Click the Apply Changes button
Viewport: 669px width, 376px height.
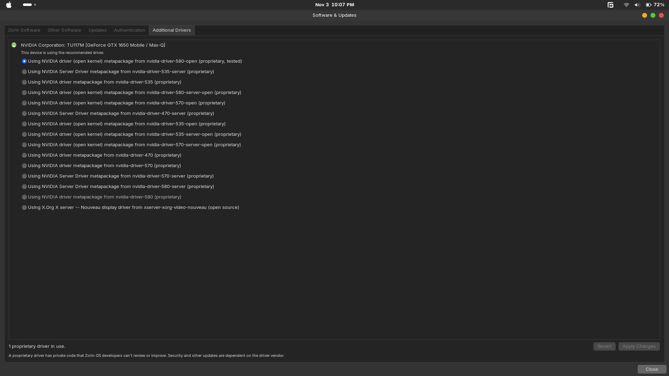639,346
